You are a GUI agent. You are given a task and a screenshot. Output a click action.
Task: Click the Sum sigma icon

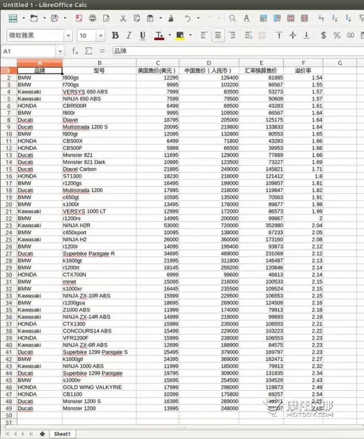(x=89, y=51)
